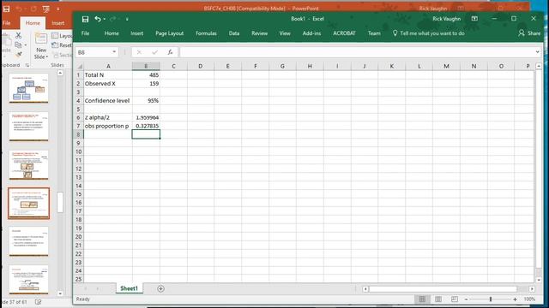Click the PowerPoint Insert tab
Image resolution: width=549 pixels, height=308 pixels.
pyautogui.click(x=58, y=23)
